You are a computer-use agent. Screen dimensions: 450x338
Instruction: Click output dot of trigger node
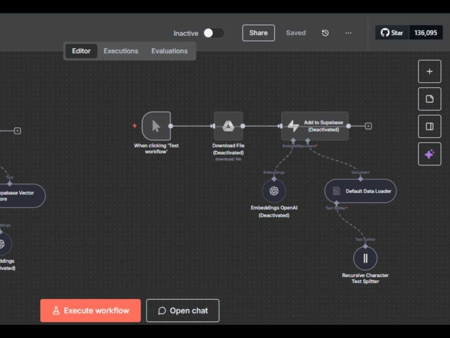[171, 126]
